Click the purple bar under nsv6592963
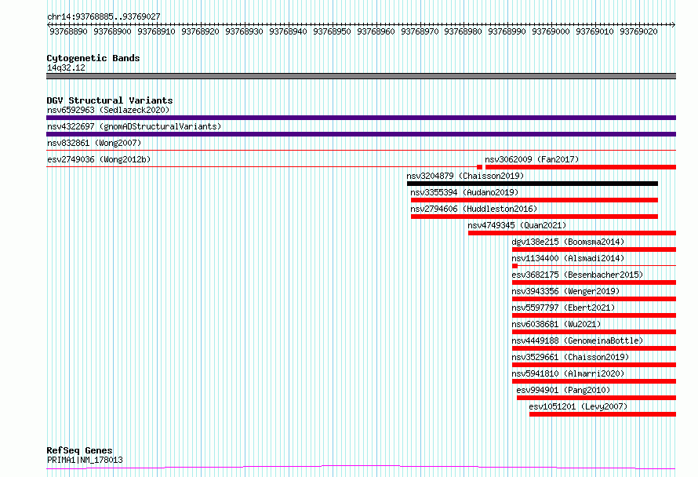This screenshot has width=698, height=477. (361, 118)
